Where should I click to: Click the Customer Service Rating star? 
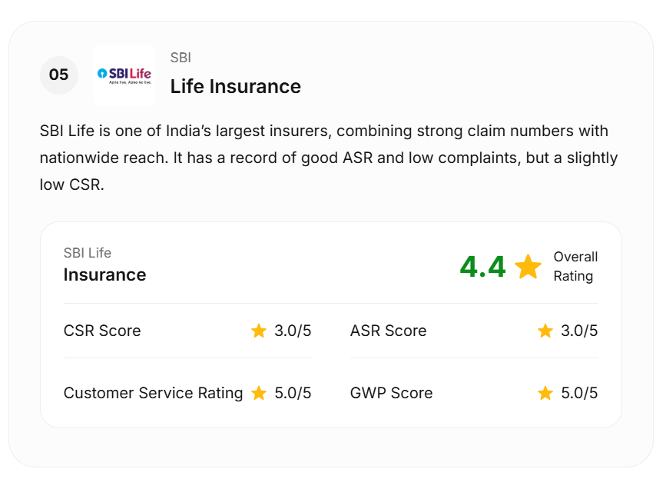(x=259, y=393)
